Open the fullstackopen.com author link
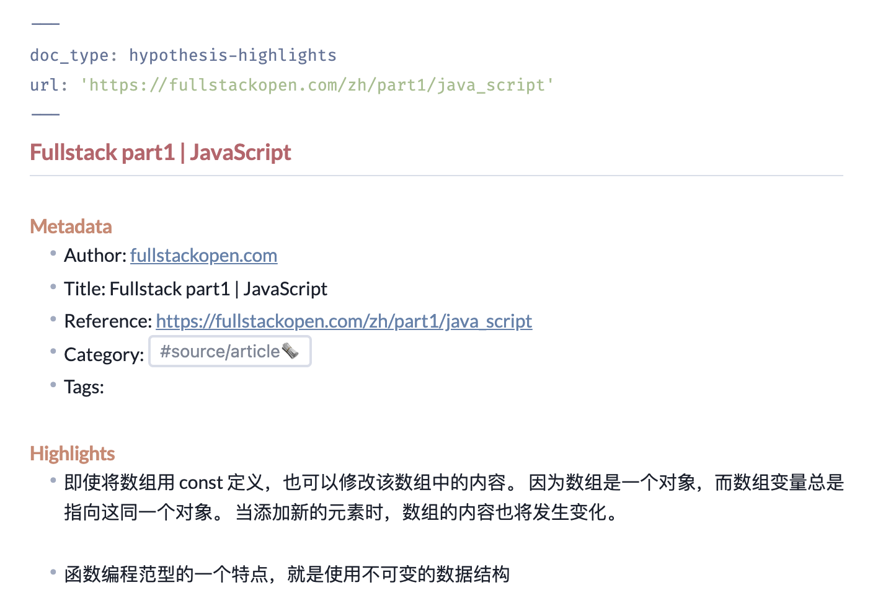The width and height of the screenshot is (883, 608). [x=203, y=256]
